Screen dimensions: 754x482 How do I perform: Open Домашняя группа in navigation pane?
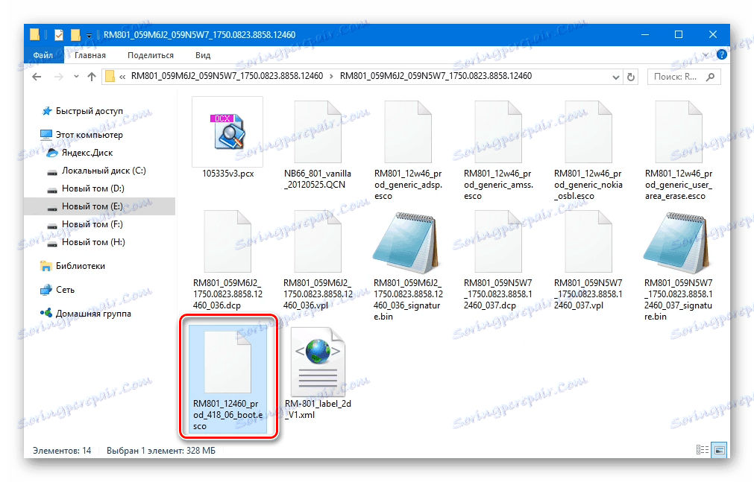[93, 314]
